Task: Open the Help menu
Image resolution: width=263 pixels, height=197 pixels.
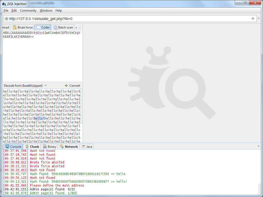Action: click(x=59, y=11)
